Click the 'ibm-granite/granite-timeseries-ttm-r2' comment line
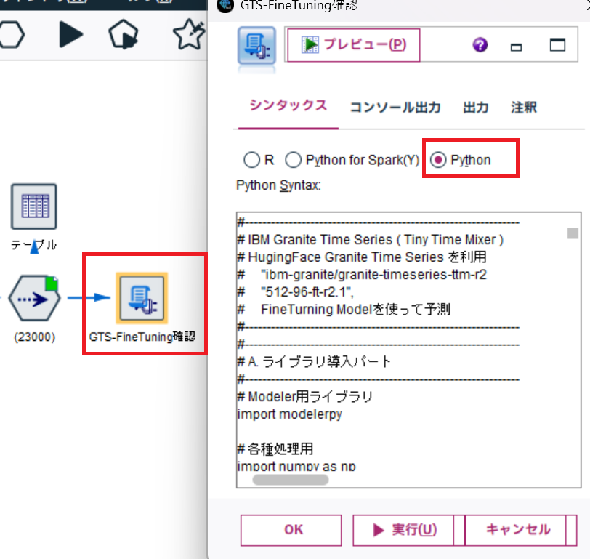Screen dimensions: 590x559 pyautogui.click(x=362, y=275)
